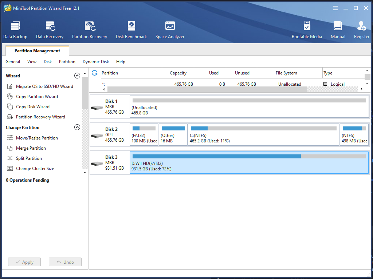Click the Change Cluster Size icon
Screen dimensions: 373x279
10,169
